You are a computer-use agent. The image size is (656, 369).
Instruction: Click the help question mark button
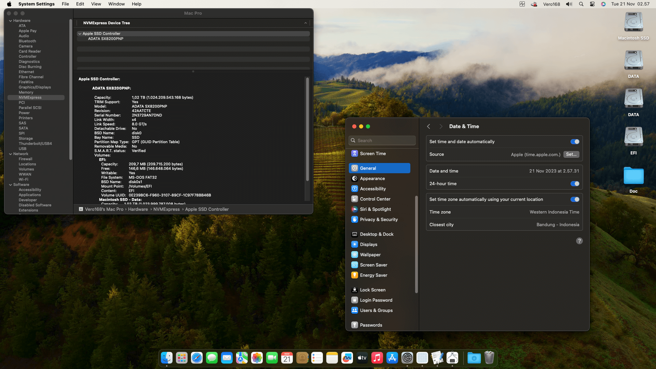579,241
